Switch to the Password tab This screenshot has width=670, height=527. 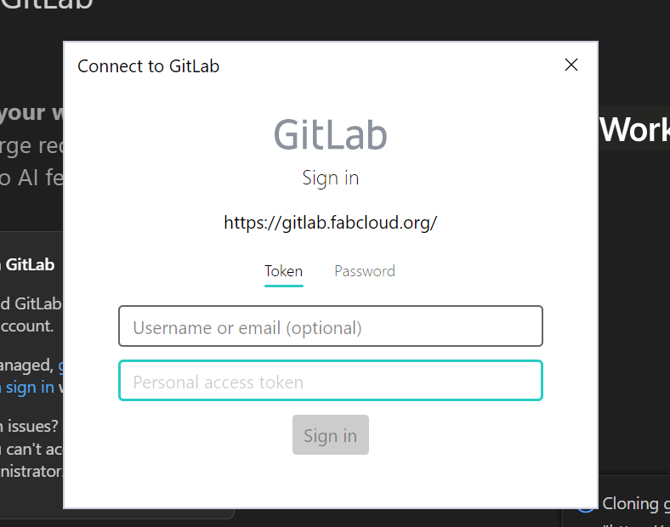(365, 271)
